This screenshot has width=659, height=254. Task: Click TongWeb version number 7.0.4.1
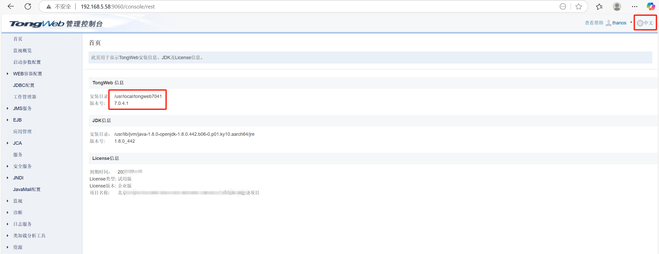point(121,103)
